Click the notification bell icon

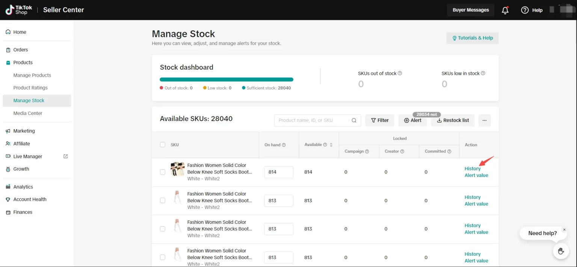coord(505,10)
